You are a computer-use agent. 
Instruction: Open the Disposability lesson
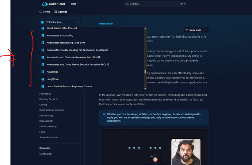click(46, 121)
